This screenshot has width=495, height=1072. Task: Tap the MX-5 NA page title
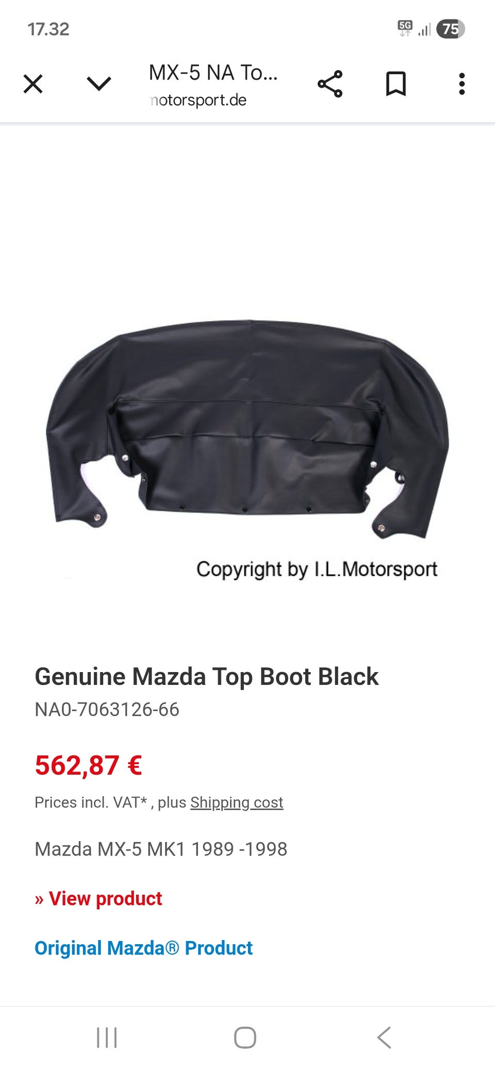[x=213, y=73]
